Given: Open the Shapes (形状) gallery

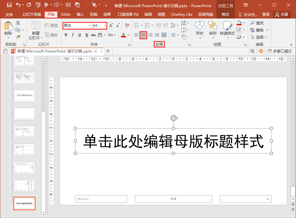Looking at the screenshot, I should 199,29.
